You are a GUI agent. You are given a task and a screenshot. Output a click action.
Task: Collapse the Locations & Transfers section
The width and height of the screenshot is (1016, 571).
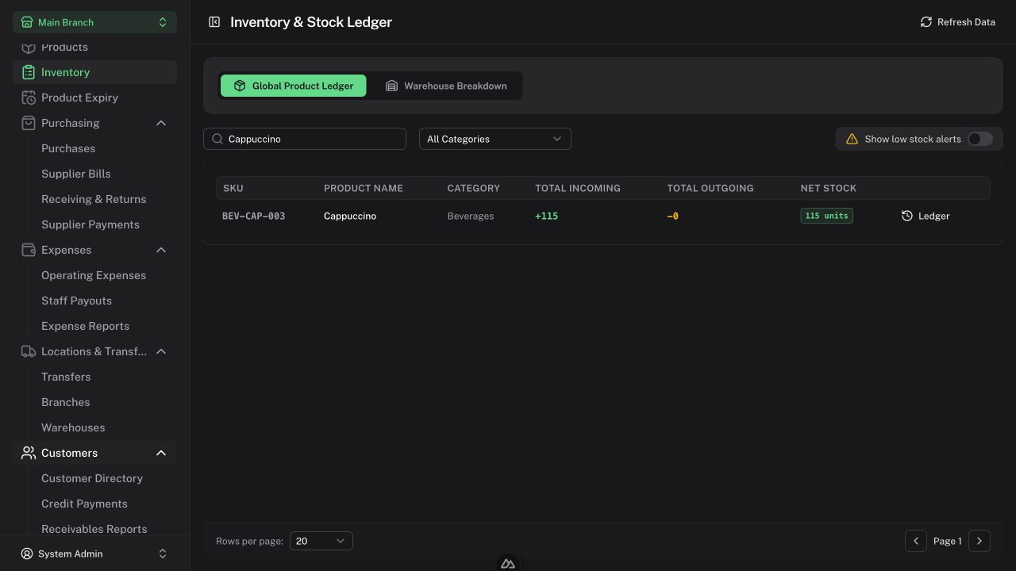click(x=161, y=351)
